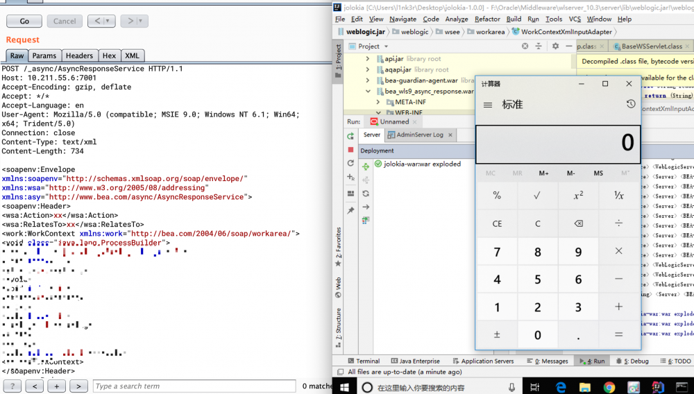The width and height of the screenshot is (694, 394).
Task: Click the search term input field
Action: tap(194, 386)
